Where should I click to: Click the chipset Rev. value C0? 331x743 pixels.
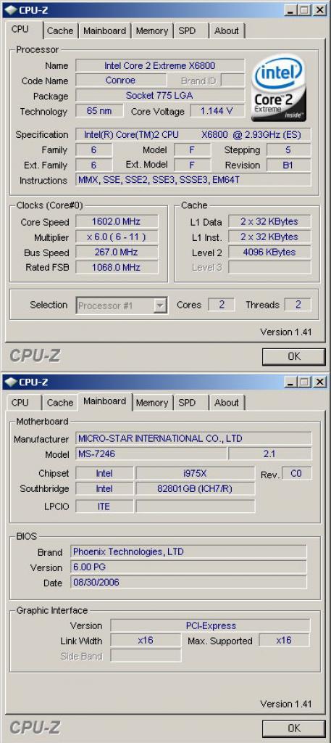point(296,473)
